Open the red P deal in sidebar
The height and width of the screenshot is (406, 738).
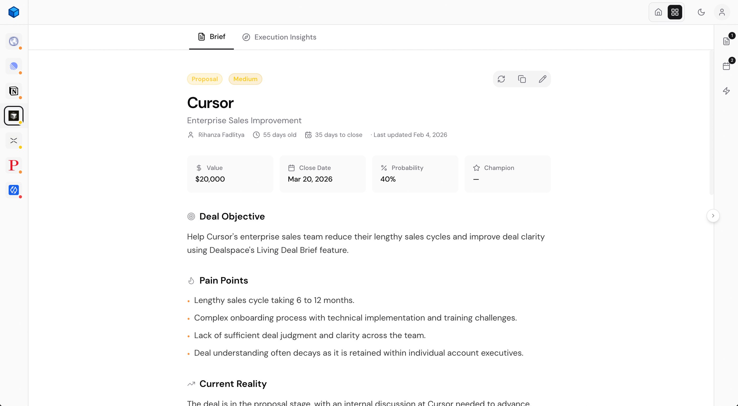(x=13, y=165)
